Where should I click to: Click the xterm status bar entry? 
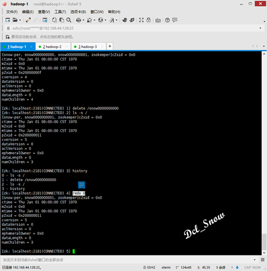coord(166,267)
